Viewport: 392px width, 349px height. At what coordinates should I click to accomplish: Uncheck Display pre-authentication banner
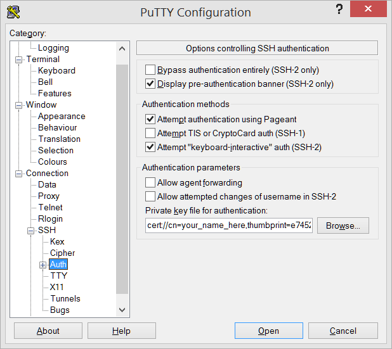tap(150, 84)
